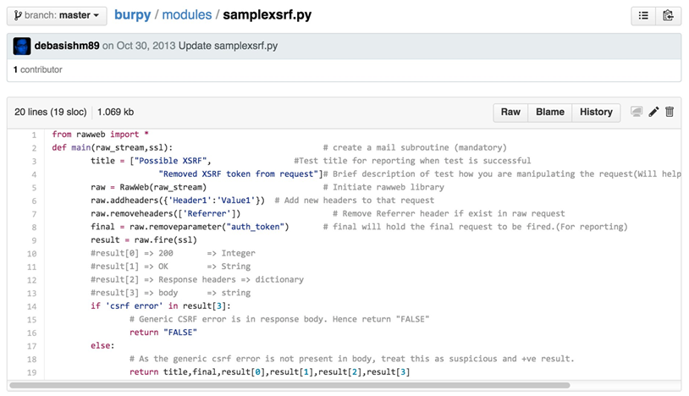Screen dimensions: 689x396
Task: Click 'raw.addheaders' code on line 6
Action: click(124, 201)
